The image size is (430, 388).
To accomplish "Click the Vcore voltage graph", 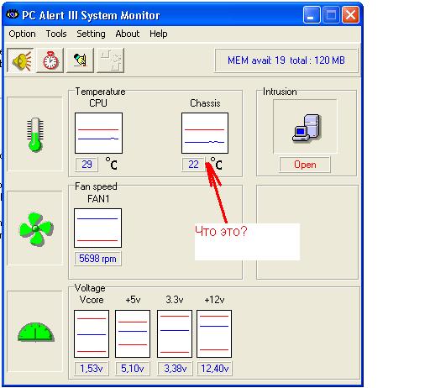I will click(92, 333).
